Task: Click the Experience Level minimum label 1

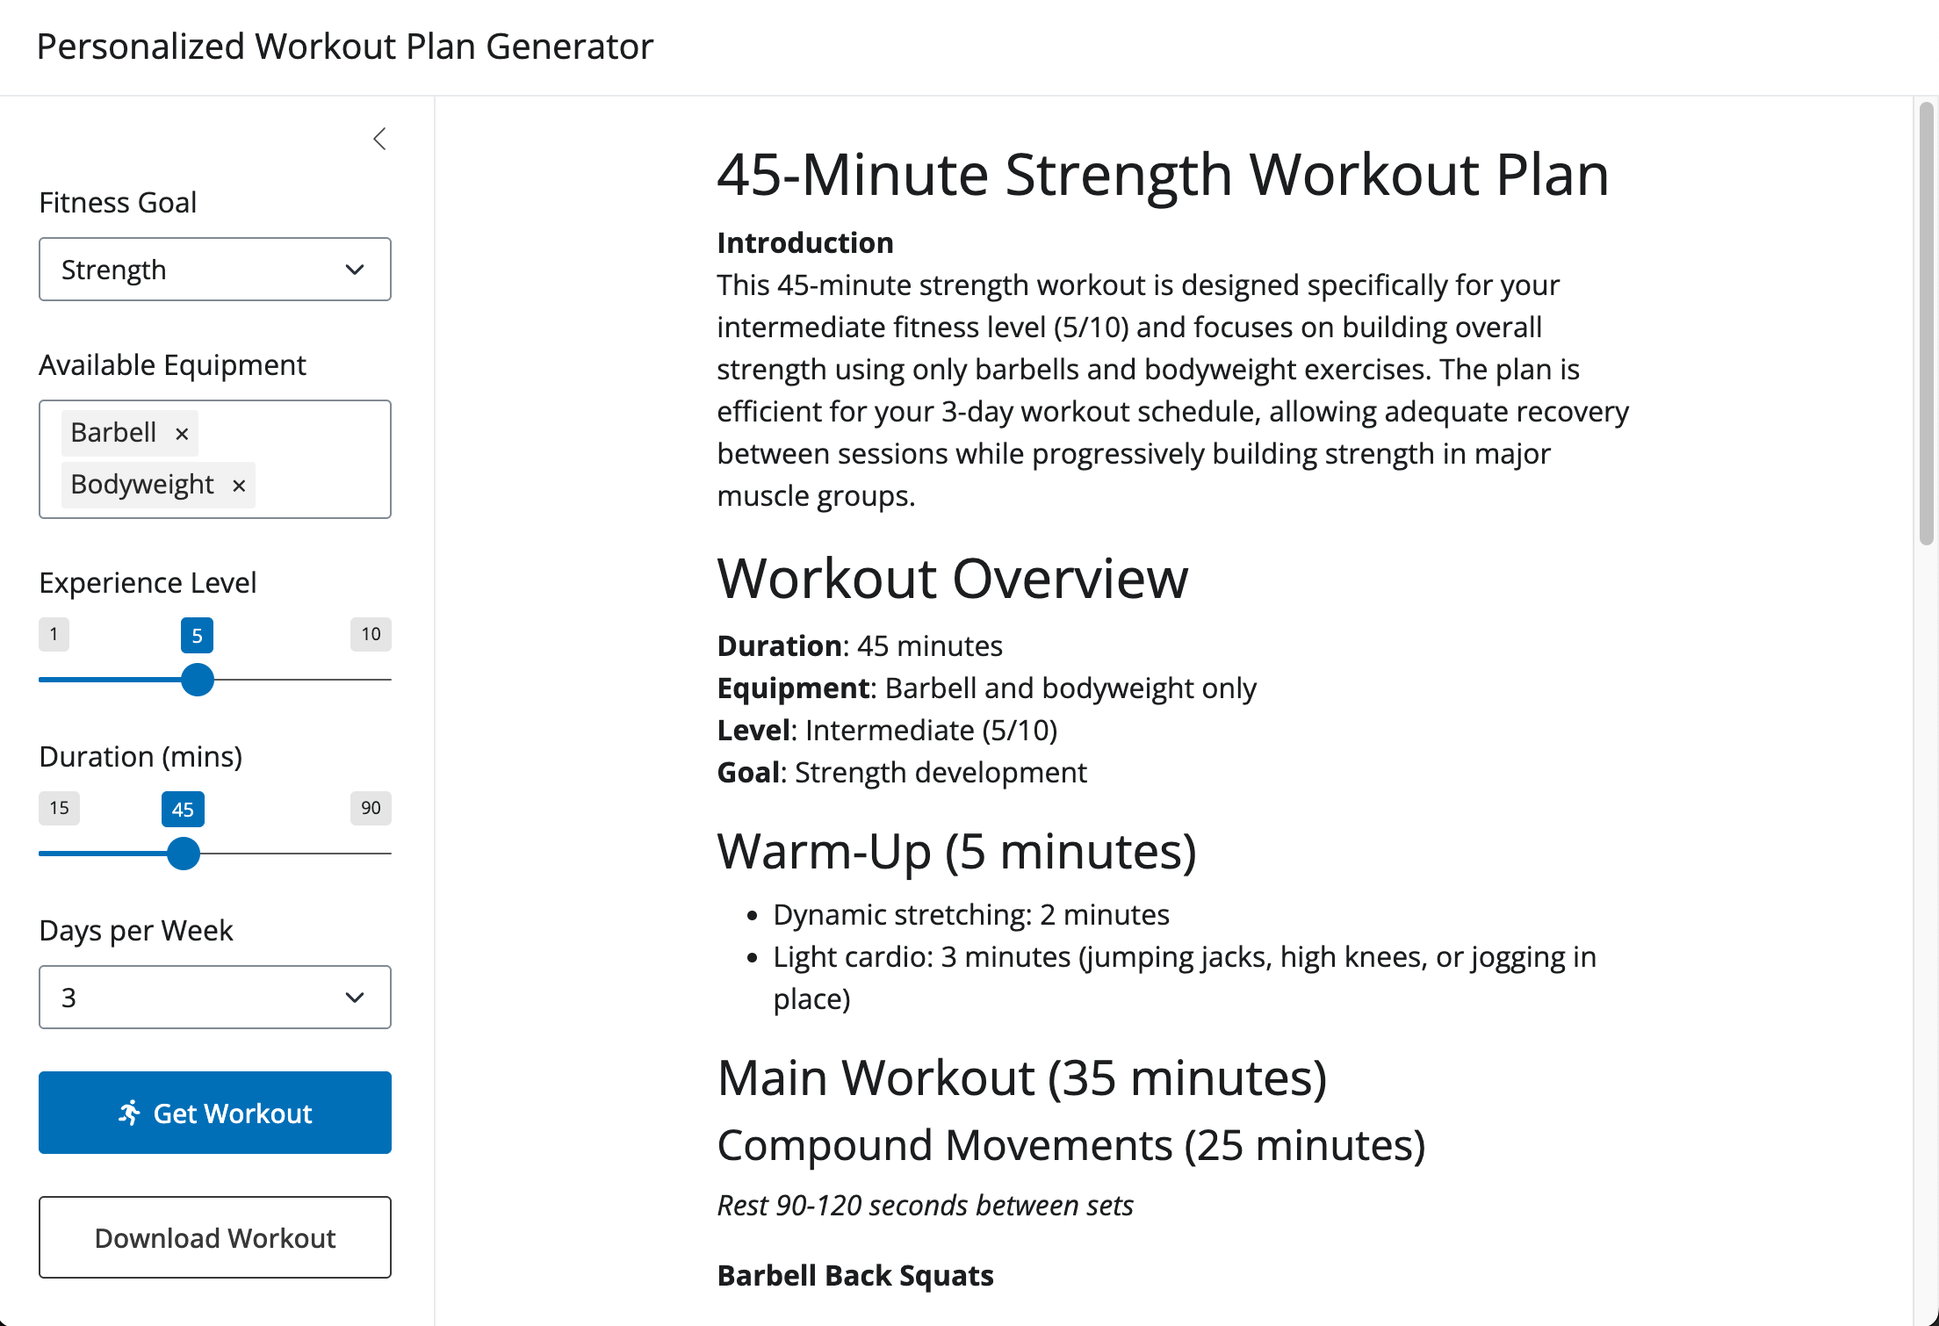Action: point(54,634)
